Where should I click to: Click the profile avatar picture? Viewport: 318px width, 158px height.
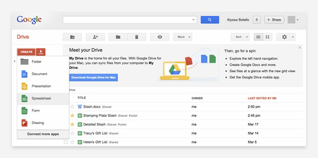tap(291, 20)
